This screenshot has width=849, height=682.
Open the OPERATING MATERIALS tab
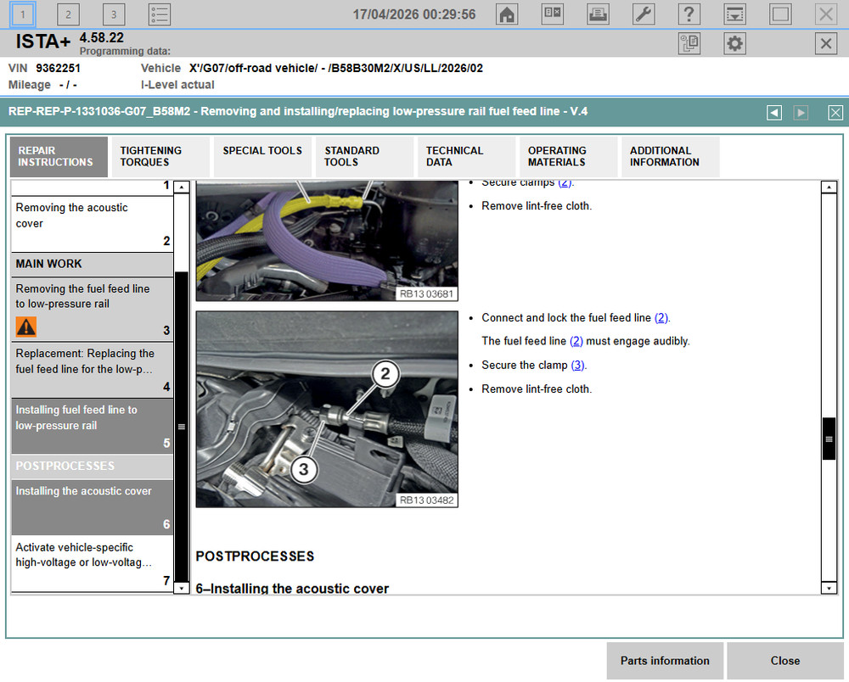point(561,156)
